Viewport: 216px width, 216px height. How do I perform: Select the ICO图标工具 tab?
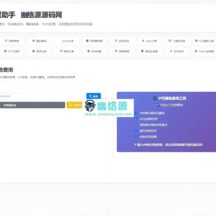tap(204, 41)
